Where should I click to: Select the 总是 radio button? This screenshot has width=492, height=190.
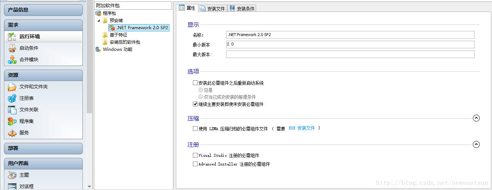pyautogui.click(x=201, y=90)
